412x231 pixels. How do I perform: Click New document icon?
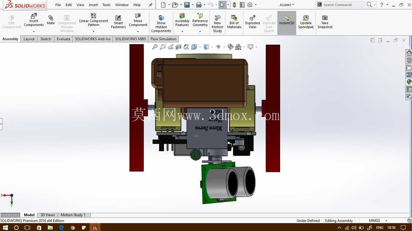[x=163, y=5]
